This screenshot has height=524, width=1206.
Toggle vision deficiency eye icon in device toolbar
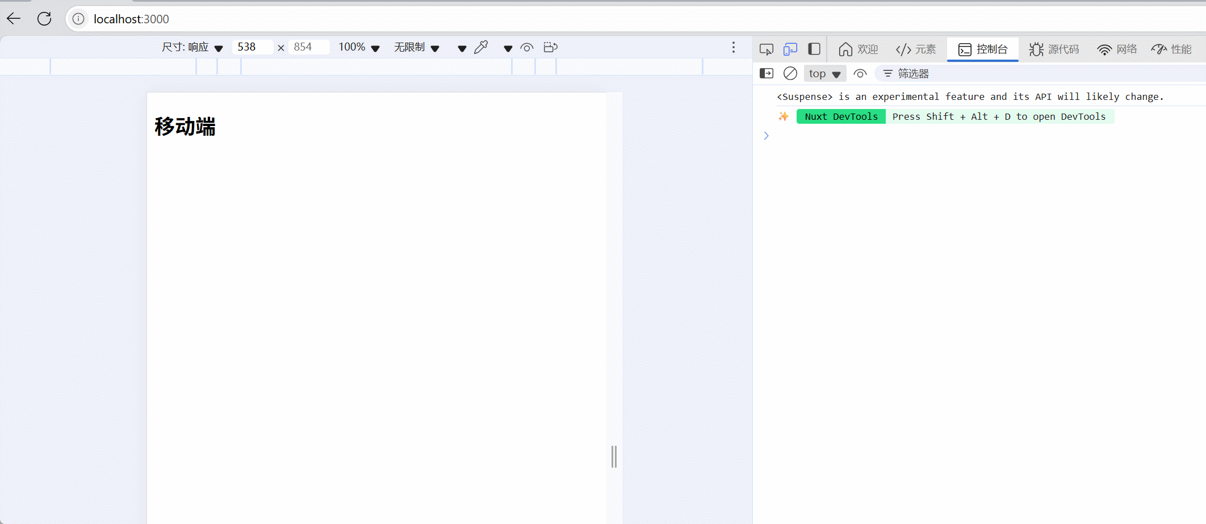527,48
